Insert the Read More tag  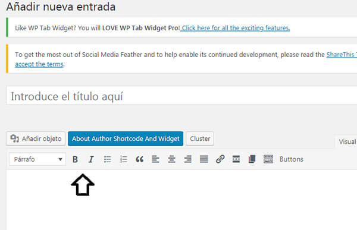click(x=236, y=159)
